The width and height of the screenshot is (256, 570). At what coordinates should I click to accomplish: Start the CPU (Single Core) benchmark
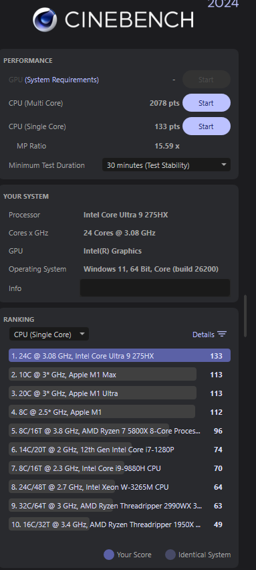(207, 126)
